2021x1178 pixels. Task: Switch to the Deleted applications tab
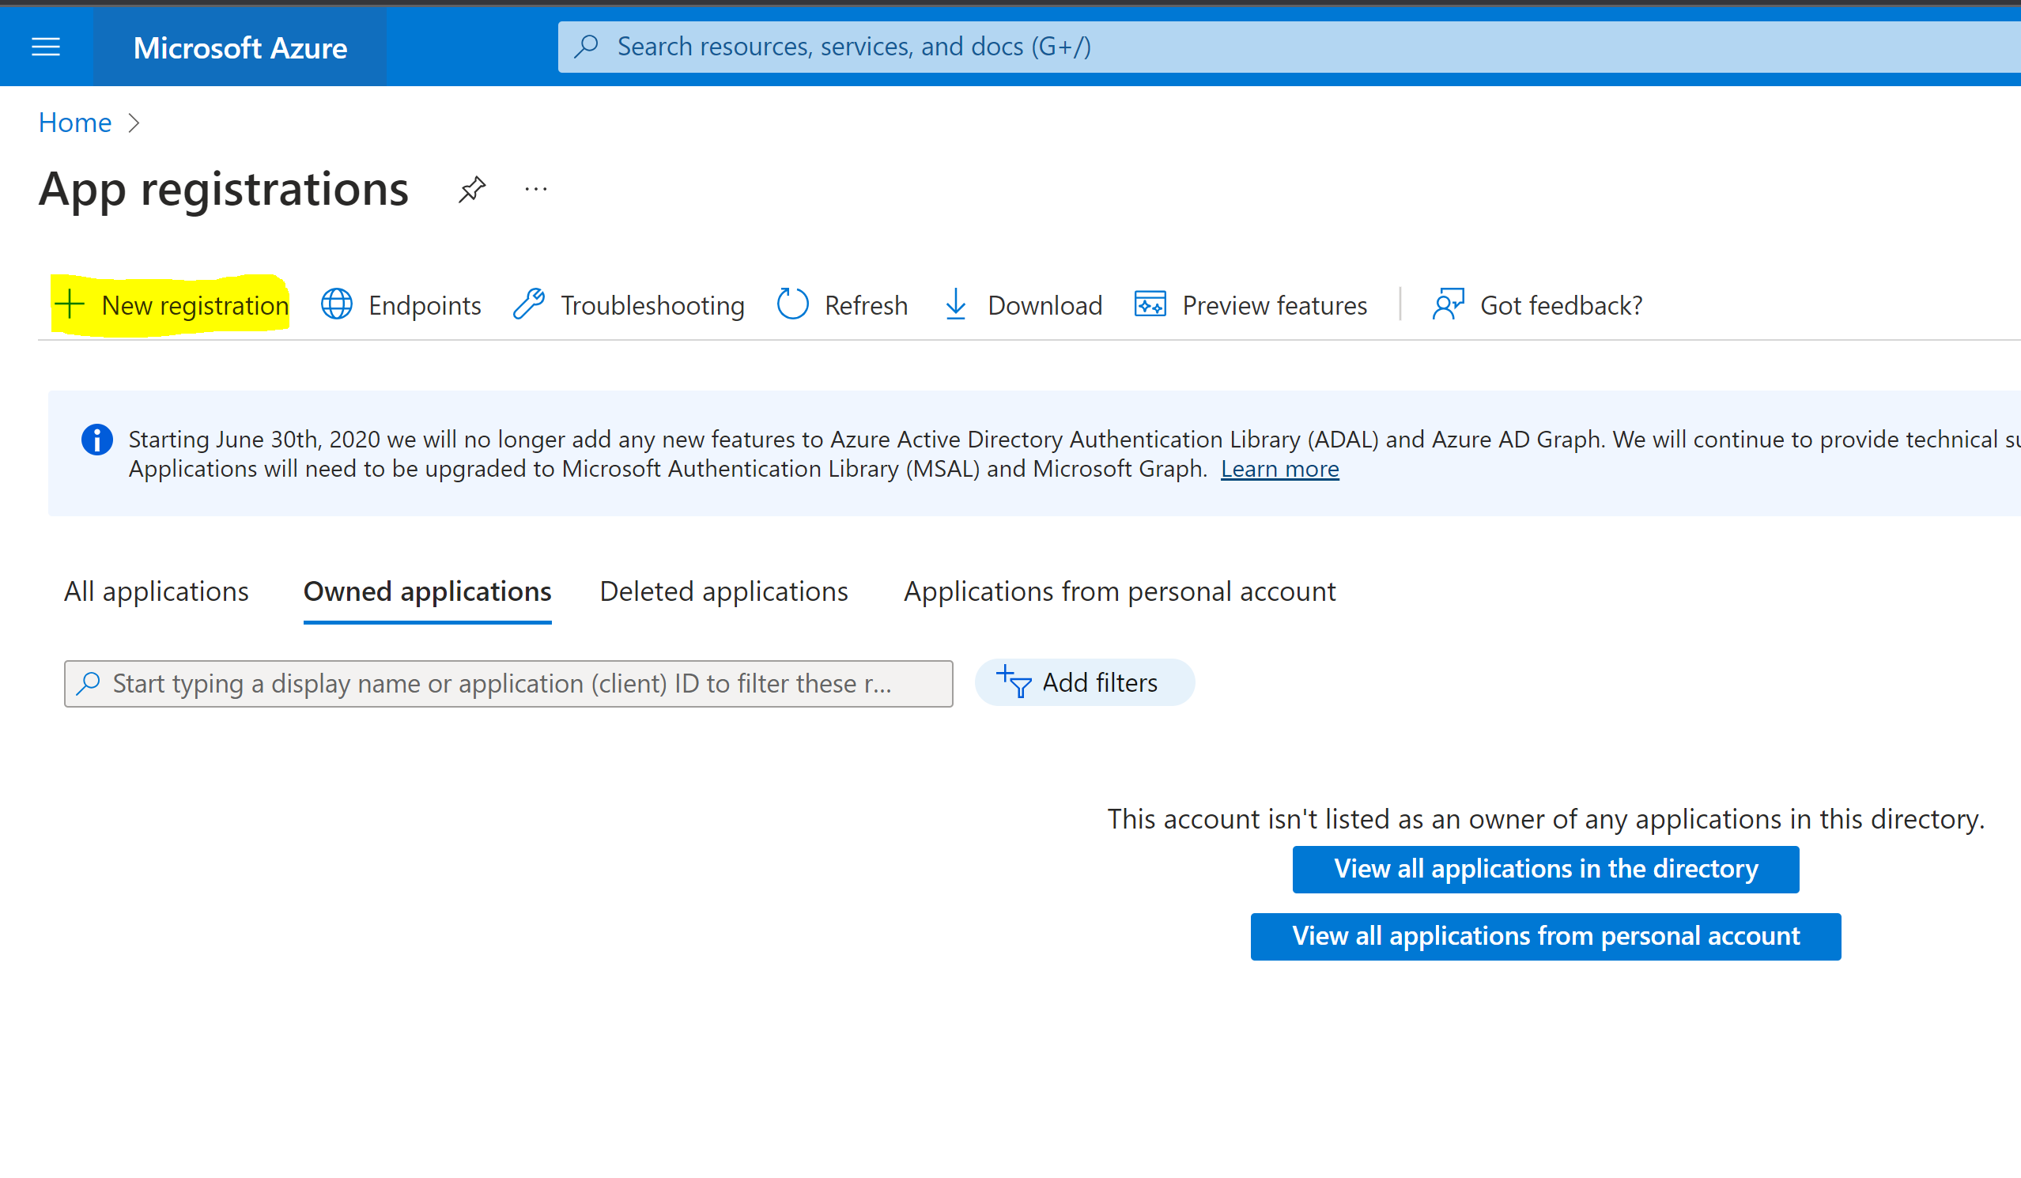tap(723, 591)
